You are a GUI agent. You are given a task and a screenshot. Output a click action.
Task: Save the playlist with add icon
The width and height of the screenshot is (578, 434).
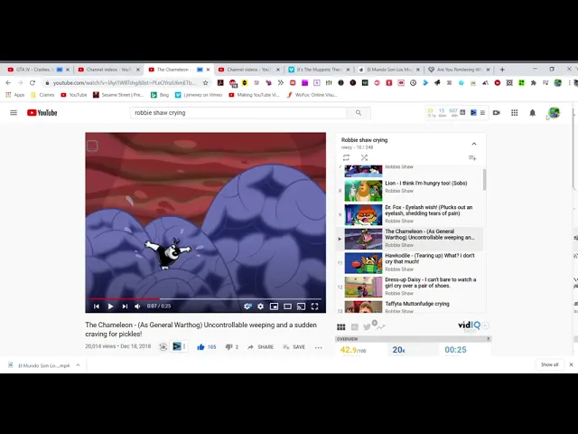click(x=472, y=158)
